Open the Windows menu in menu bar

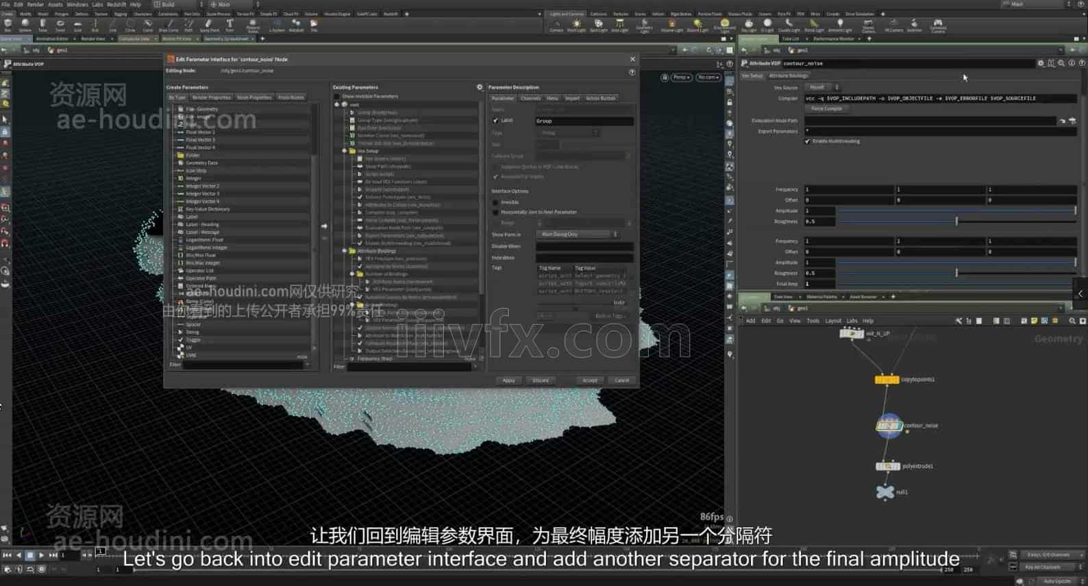tap(77, 4)
